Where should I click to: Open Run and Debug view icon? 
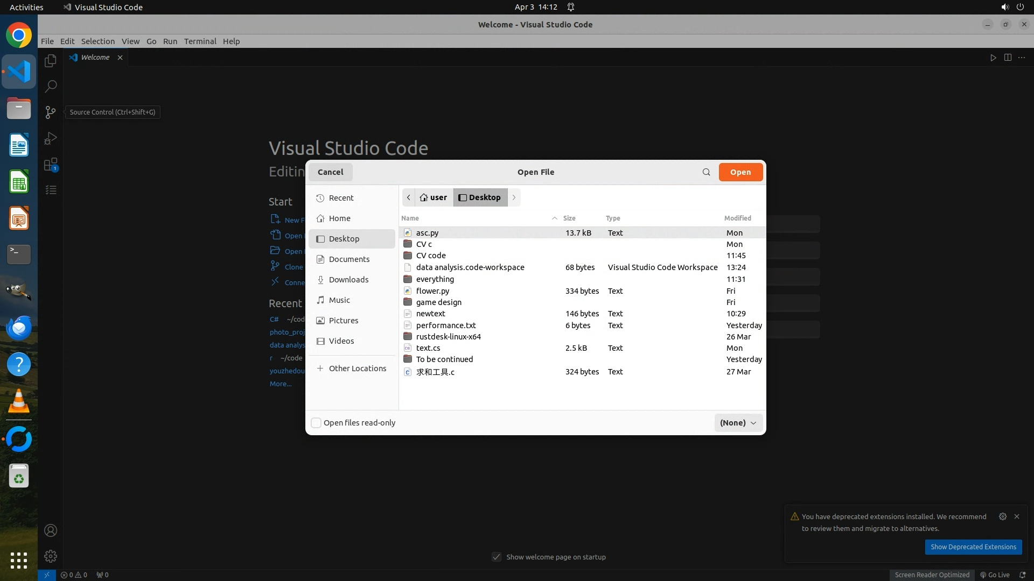coord(51,138)
